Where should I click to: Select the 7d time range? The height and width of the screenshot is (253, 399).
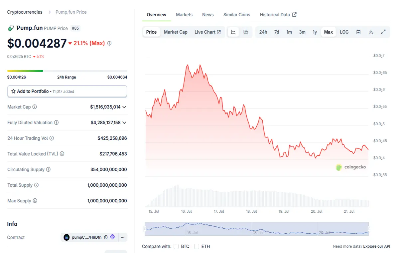277,32
